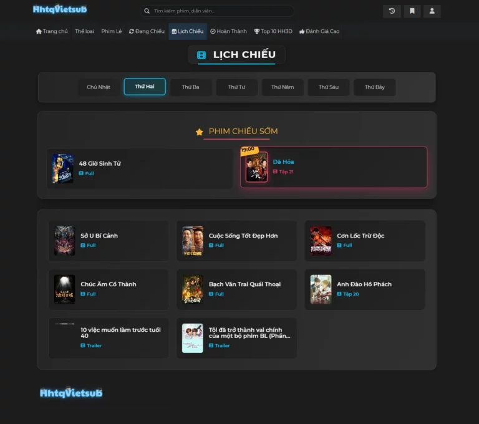Open Đánh Giá Cao page
The width and height of the screenshot is (479, 424).
(x=319, y=31)
